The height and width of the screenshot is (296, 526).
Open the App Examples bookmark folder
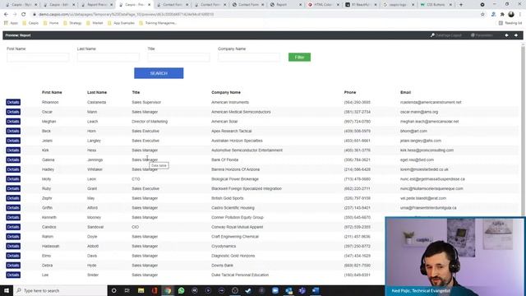tap(121, 23)
